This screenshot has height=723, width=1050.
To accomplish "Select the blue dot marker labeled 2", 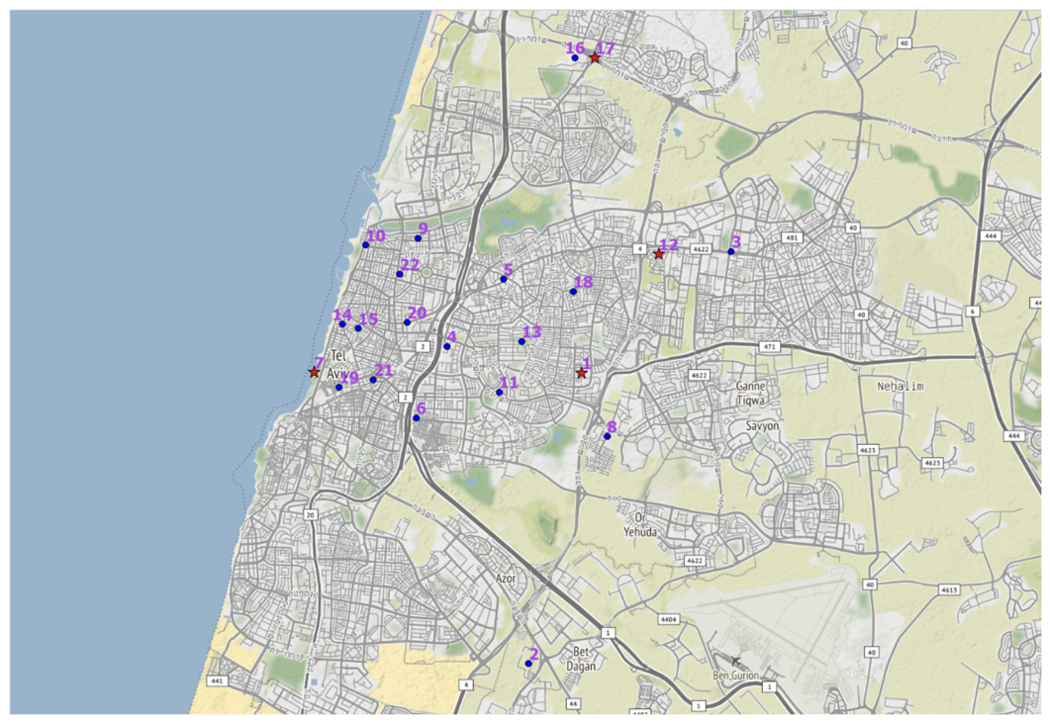I will [528, 664].
